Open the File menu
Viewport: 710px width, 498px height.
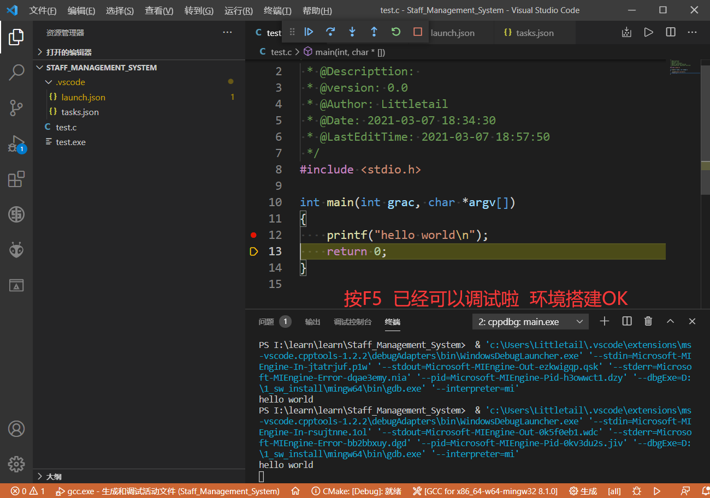pos(43,10)
